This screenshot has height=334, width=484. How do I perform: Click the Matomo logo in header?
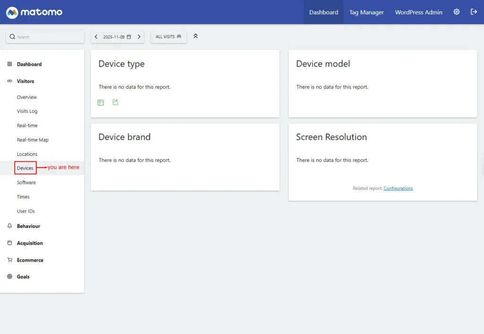point(34,12)
